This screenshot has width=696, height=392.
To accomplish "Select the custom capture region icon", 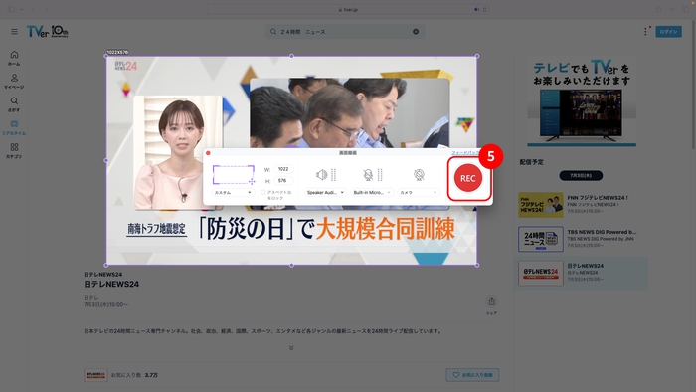I will pyautogui.click(x=234, y=174).
